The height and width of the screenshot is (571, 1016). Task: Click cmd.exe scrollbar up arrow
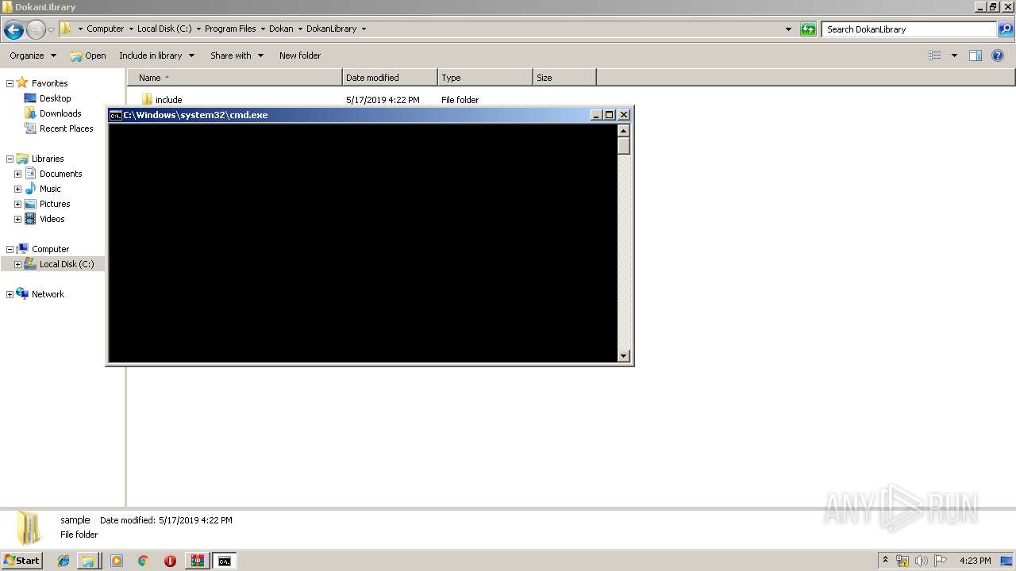point(623,131)
